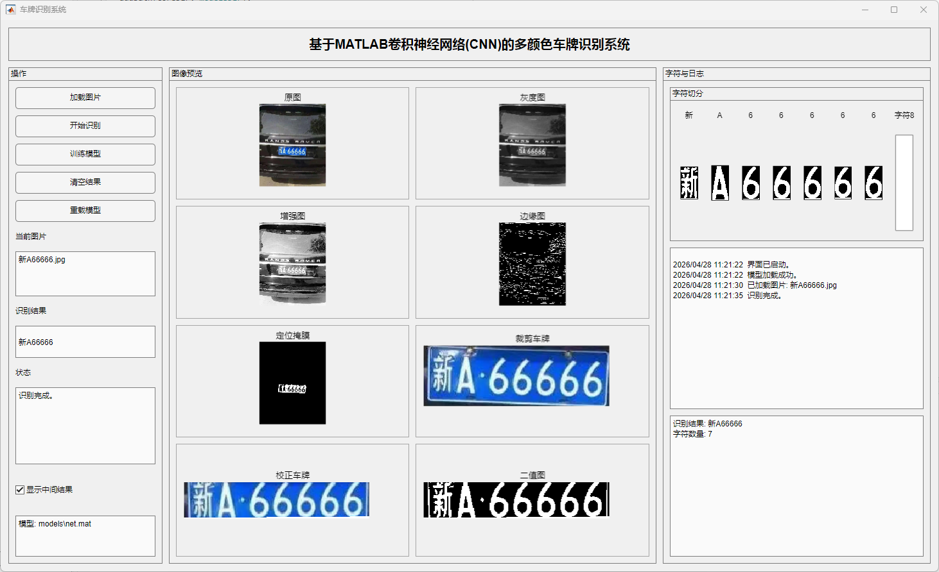
Task: Select the 原图 original car thumbnail
Action: coord(292,146)
